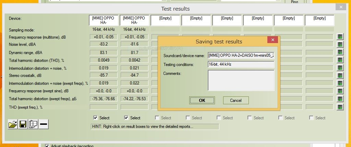Open graph for Frequency response (multitone) row
This screenshot has width=351, height=147.
click(340, 37)
